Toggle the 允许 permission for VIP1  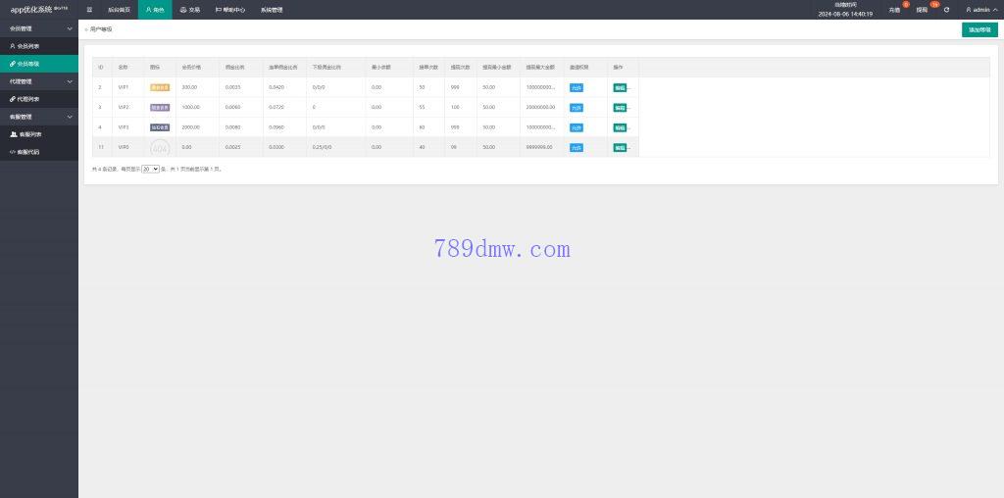click(x=577, y=87)
